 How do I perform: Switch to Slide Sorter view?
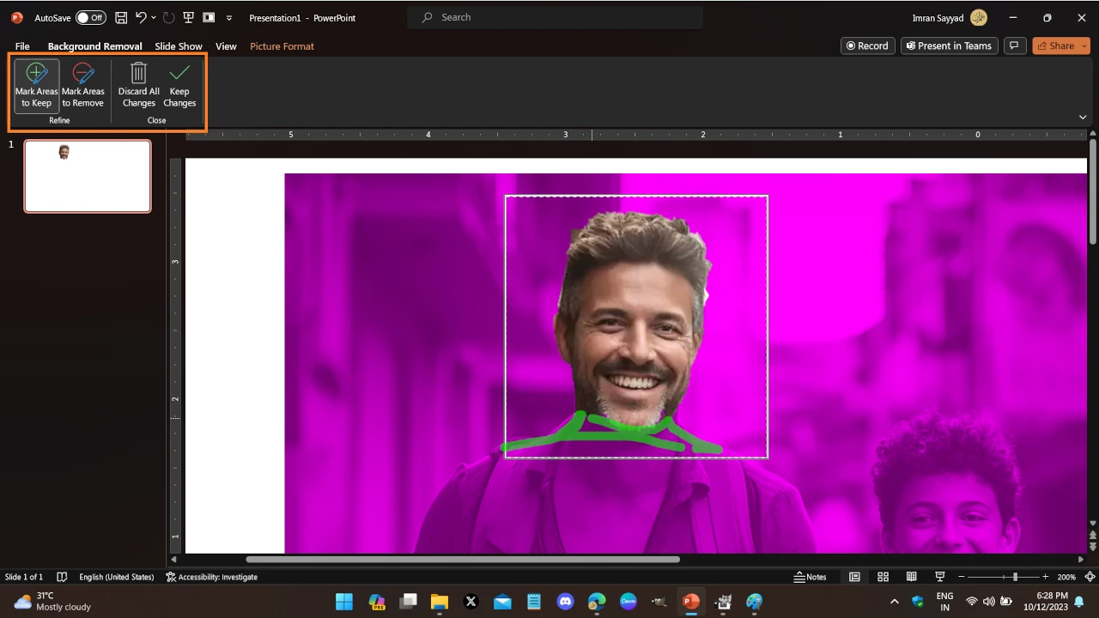tap(883, 577)
